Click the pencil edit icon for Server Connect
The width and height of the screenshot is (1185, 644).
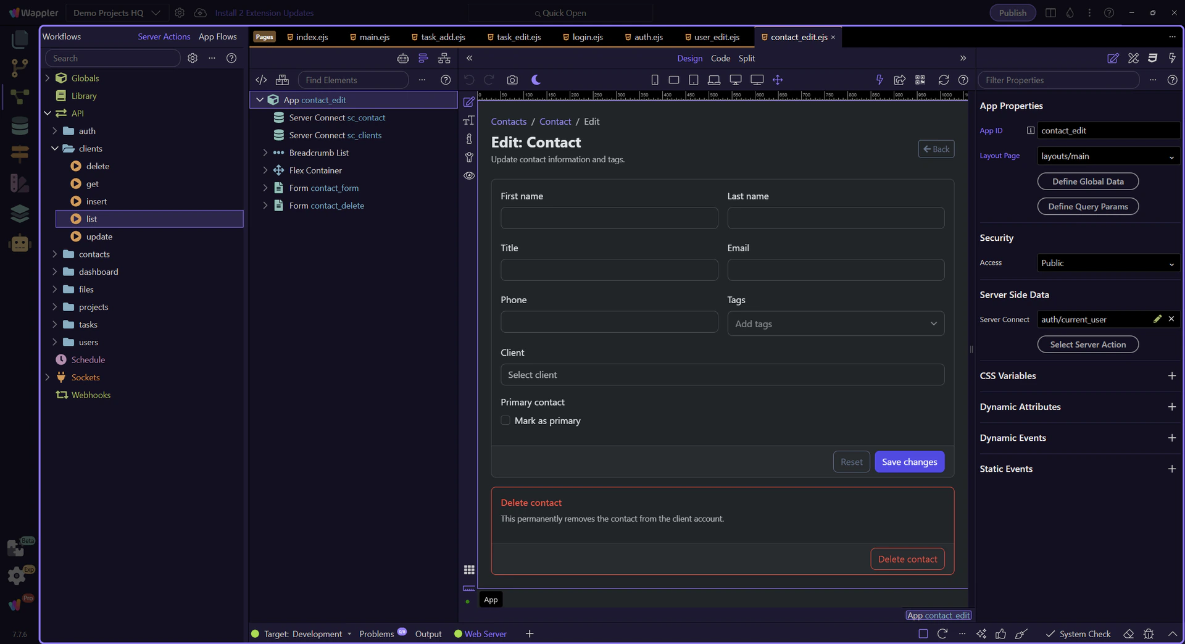[x=1157, y=319]
